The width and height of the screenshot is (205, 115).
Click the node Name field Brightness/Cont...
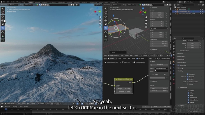[x=161, y=68]
